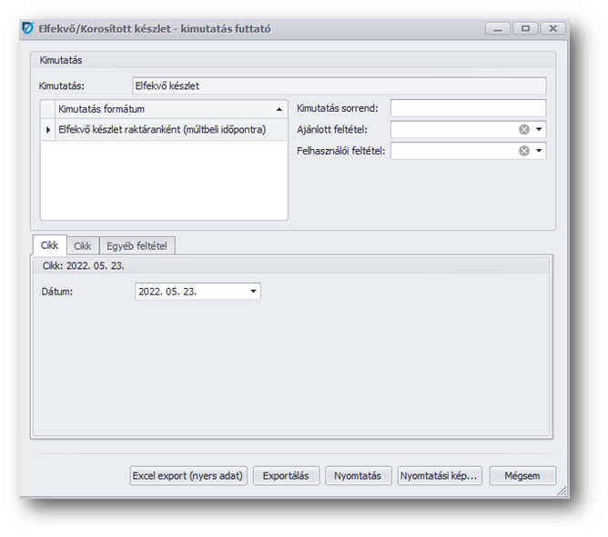Open the Ajánlott feltétel dropdown
This screenshot has height=537, width=608.
coord(539,130)
